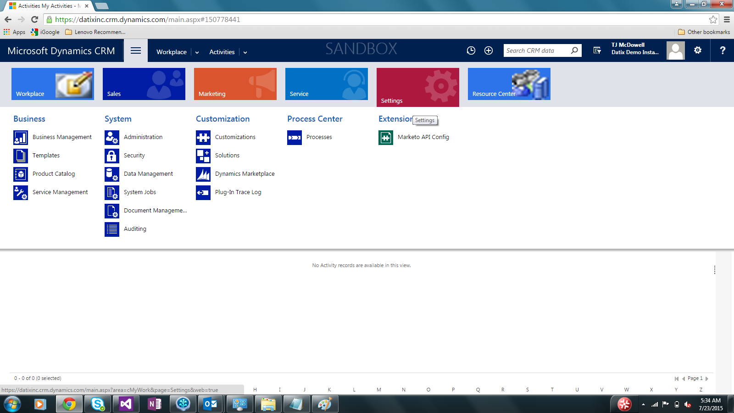Image resolution: width=734 pixels, height=413 pixels.
Task: Open the Customizations puzzle icon
Action: click(203, 137)
